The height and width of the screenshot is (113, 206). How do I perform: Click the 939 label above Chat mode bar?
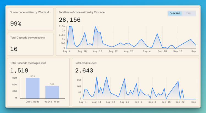coord(32,76)
